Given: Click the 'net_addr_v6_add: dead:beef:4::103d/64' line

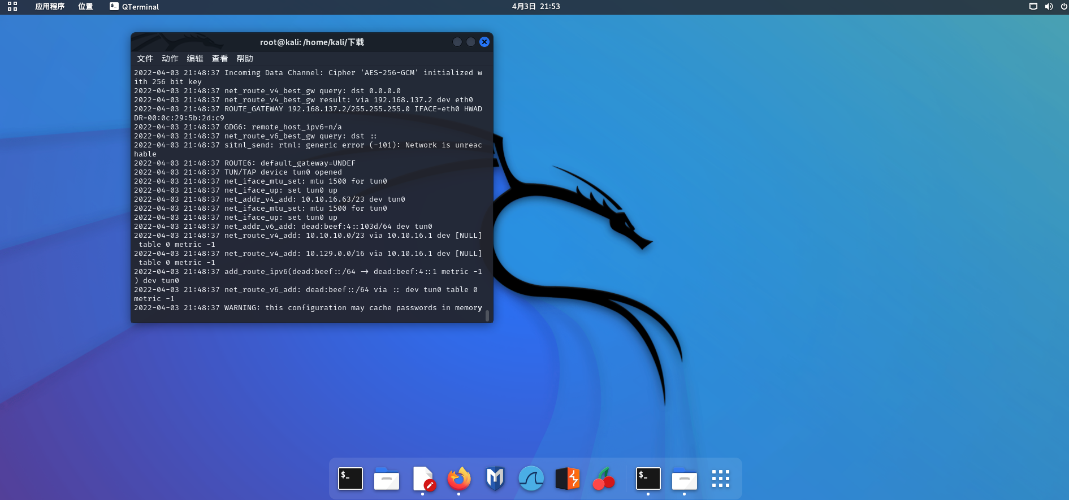Looking at the screenshot, I should point(283,227).
